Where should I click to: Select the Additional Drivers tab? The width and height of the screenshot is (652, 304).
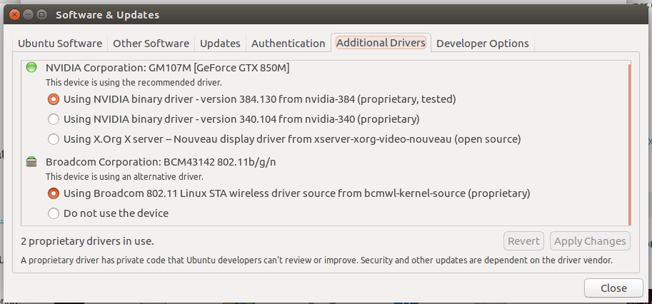coord(381,42)
